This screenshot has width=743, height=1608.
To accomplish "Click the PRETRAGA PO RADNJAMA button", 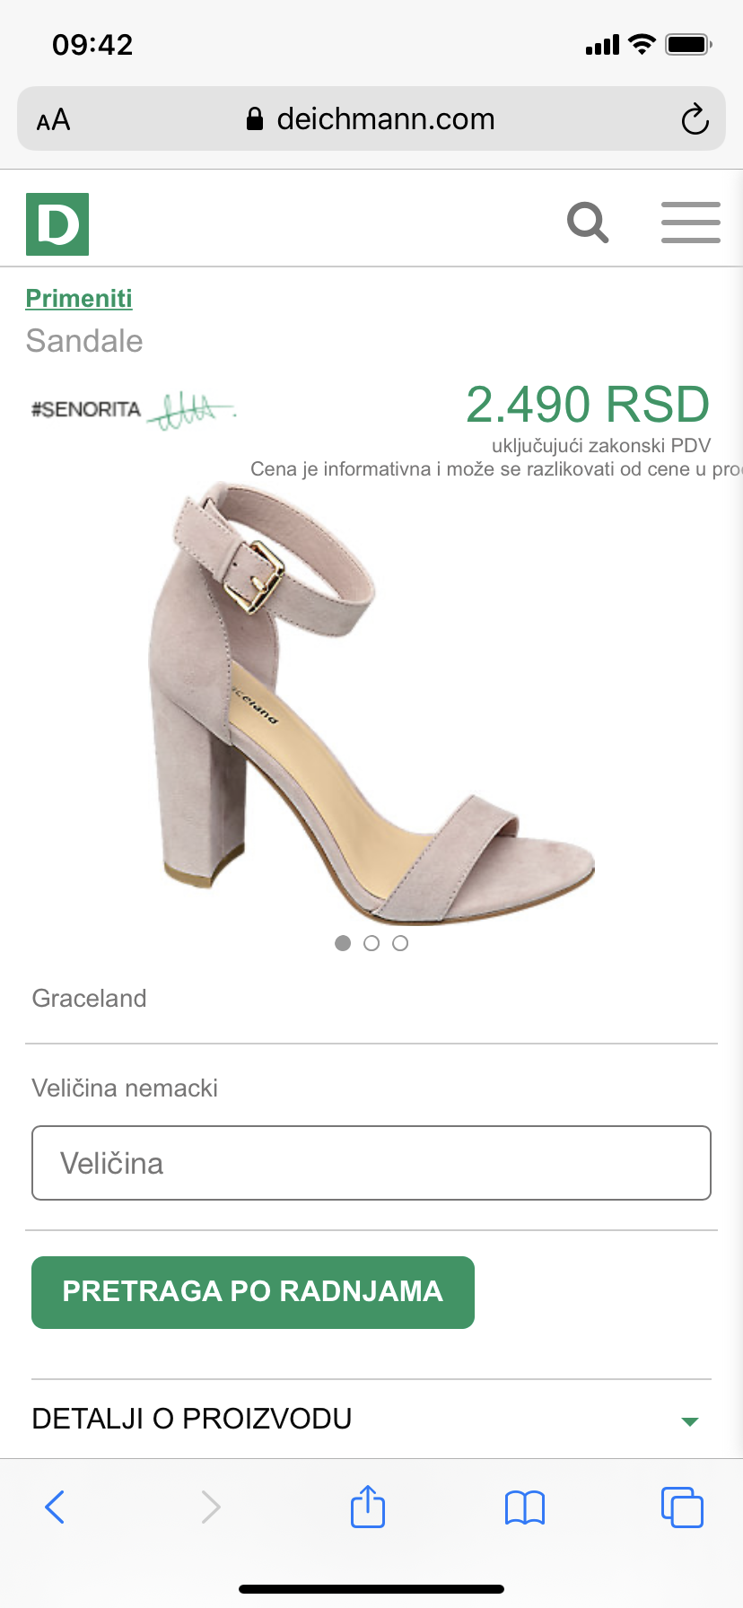I will click(253, 1292).
